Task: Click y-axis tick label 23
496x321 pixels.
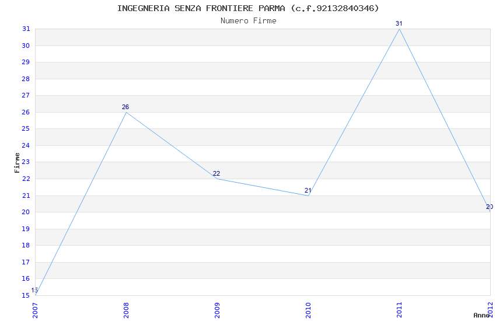Action: coord(26,162)
